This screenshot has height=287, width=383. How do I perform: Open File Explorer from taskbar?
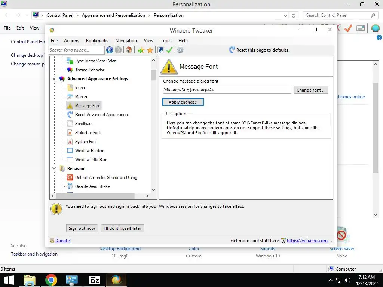pos(30,280)
